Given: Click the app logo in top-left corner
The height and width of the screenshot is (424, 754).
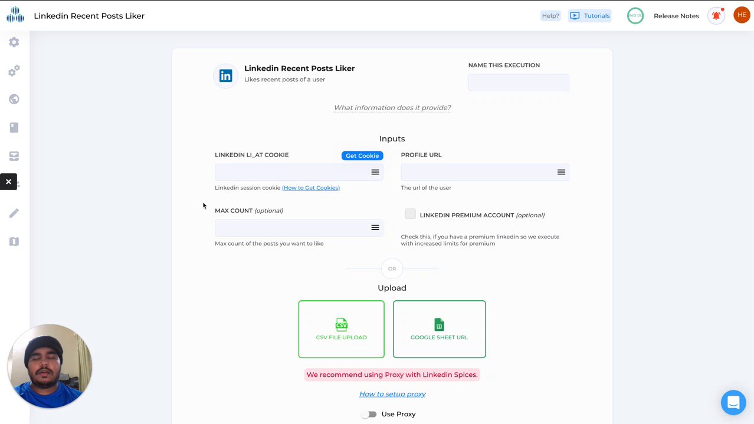Looking at the screenshot, I should click(x=15, y=15).
